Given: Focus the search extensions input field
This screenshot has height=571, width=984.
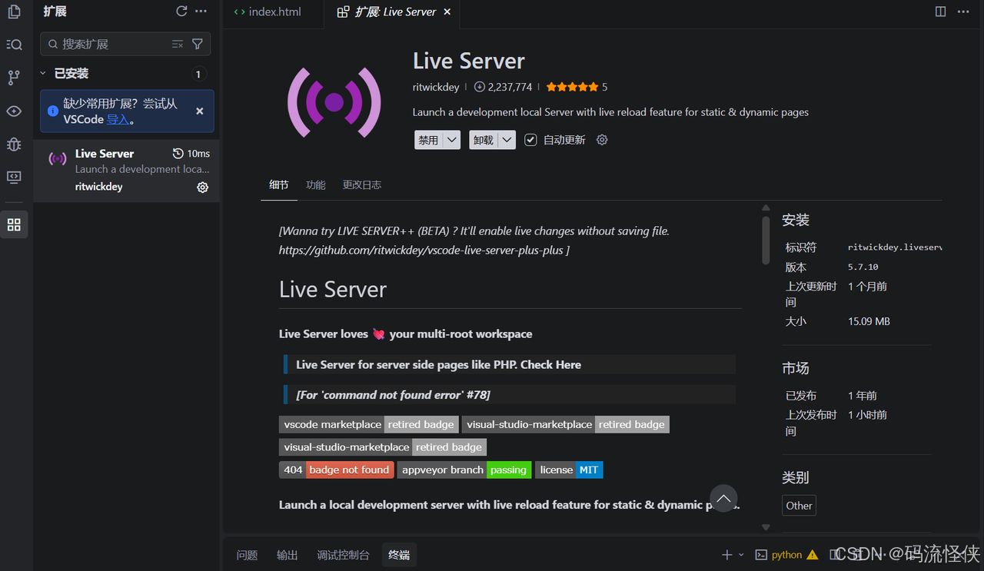Looking at the screenshot, I should click(x=125, y=45).
